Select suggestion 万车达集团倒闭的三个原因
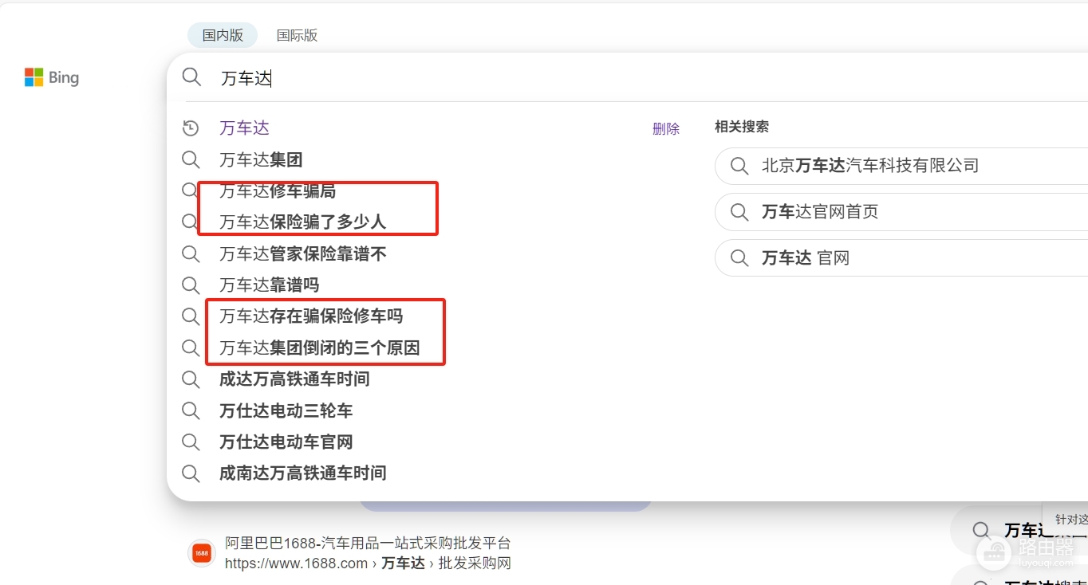 tap(320, 348)
